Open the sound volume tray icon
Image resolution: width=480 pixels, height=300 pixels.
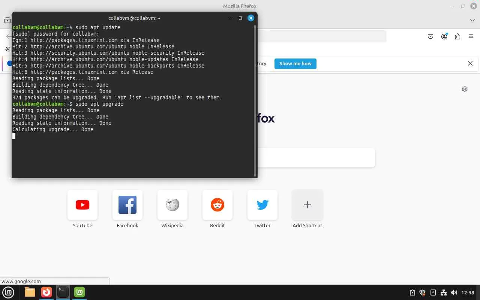click(454, 292)
